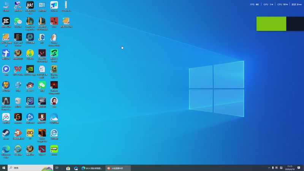Screen dimensions: 304x171
Task: Open Microsoft Store from the taskbar
Action: pos(68,168)
